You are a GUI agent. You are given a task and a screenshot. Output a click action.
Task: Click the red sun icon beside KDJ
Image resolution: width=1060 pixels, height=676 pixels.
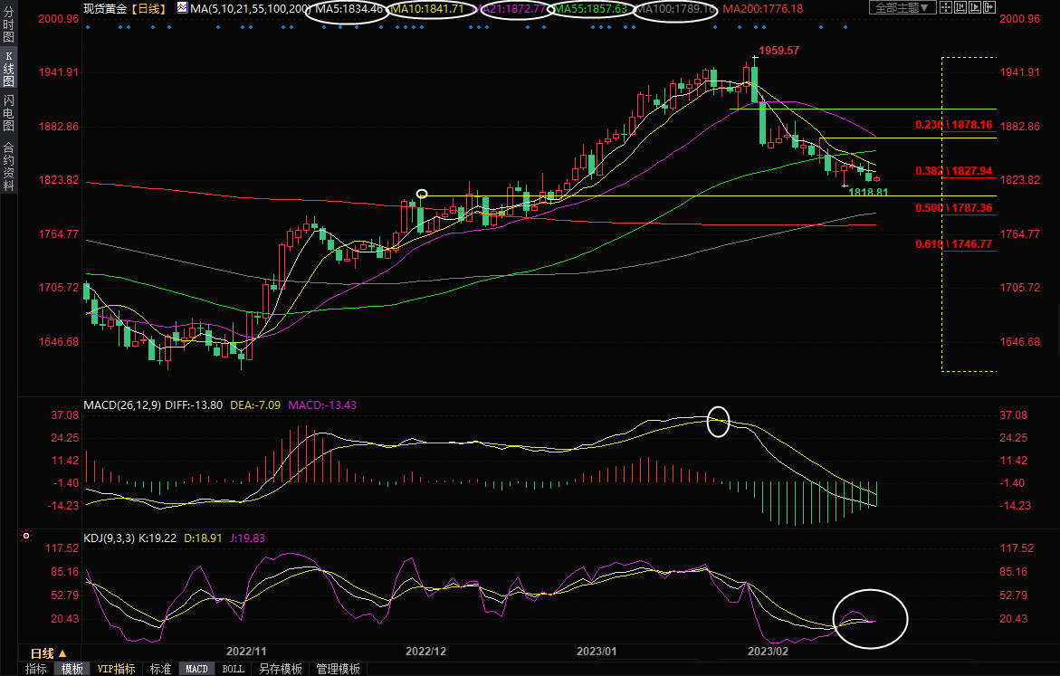[26, 536]
